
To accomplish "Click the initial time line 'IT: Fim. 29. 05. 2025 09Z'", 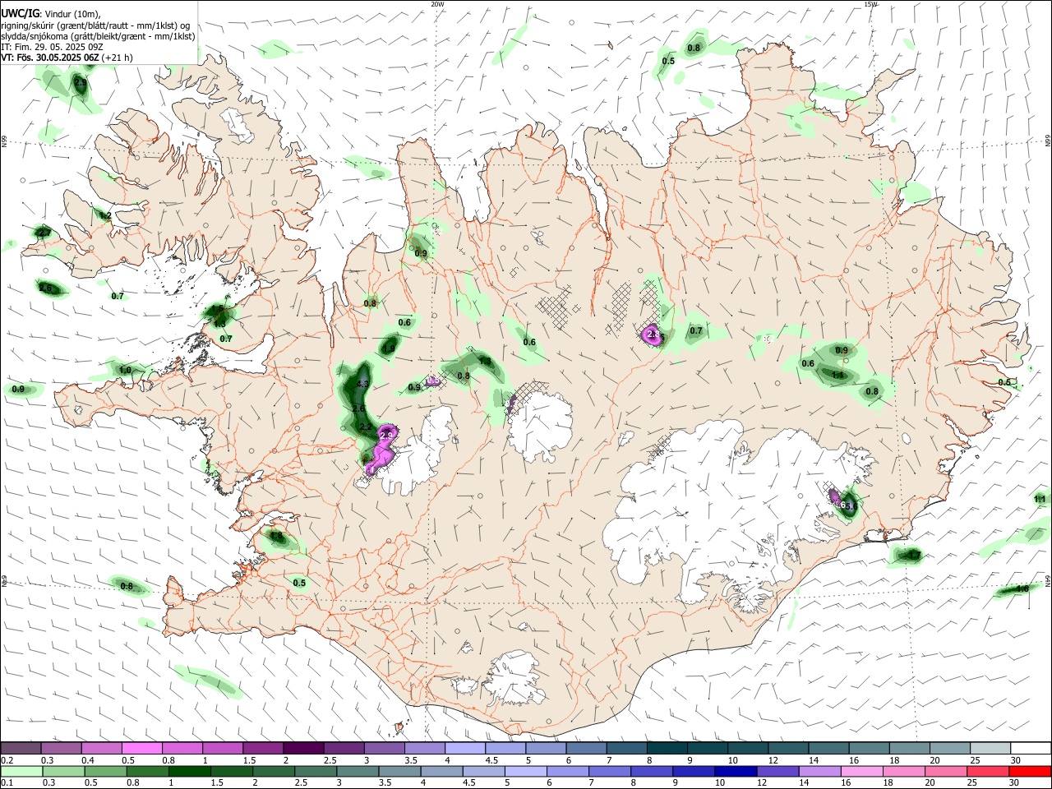I will (x=48, y=48).
